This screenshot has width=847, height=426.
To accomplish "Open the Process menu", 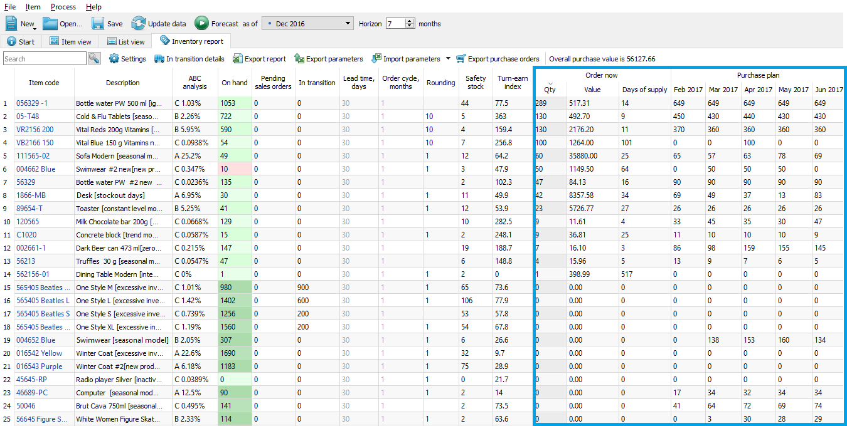I will 63,7.
